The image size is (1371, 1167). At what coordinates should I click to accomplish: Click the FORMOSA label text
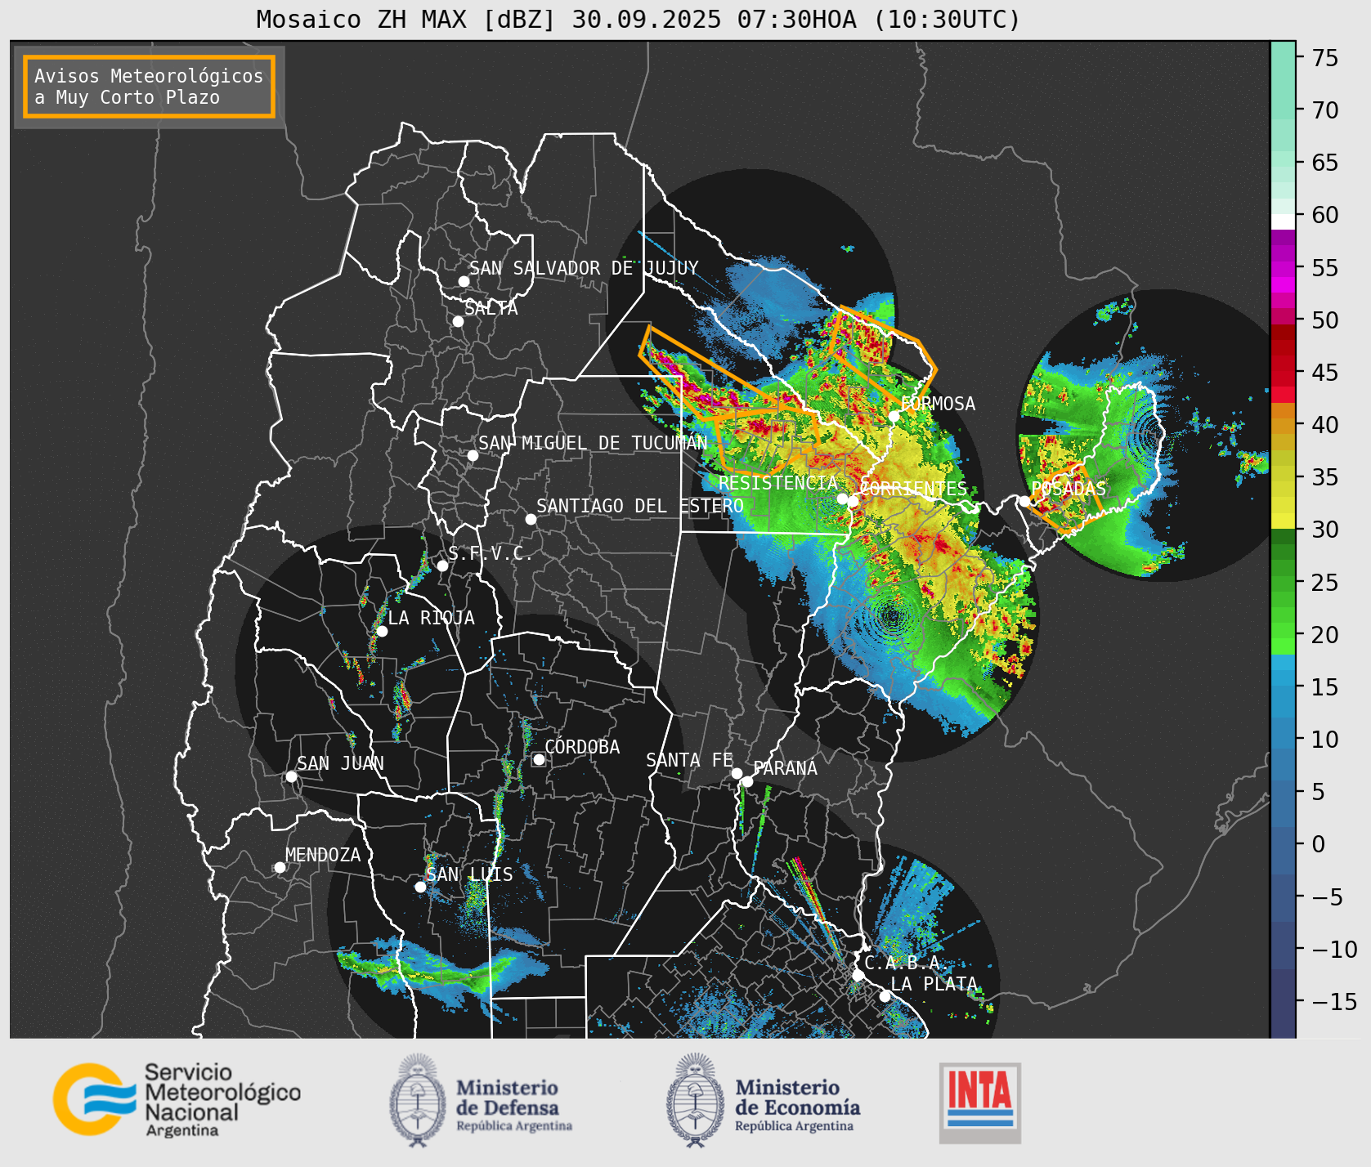[x=938, y=404]
